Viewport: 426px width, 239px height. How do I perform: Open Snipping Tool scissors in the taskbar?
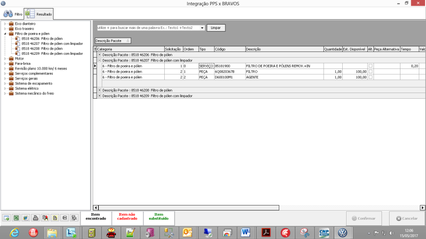click(x=305, y=233)
